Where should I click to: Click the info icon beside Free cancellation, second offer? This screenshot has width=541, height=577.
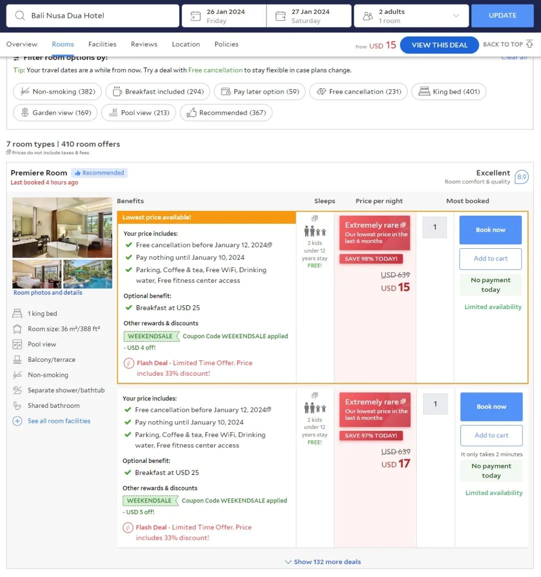click(x=268, y=409)
